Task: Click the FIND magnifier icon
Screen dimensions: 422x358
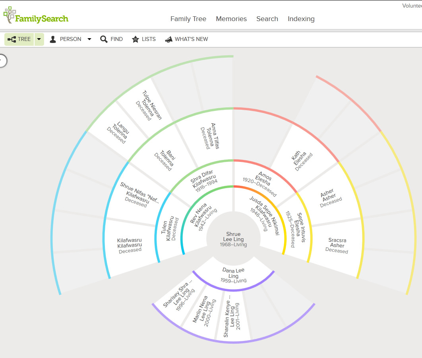Action: tap(104, 39)
